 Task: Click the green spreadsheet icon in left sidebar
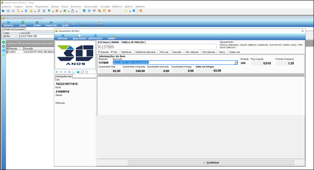click(x=3, y=55)
